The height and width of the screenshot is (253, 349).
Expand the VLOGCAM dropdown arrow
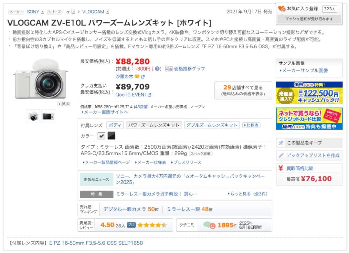coord(107,12)
